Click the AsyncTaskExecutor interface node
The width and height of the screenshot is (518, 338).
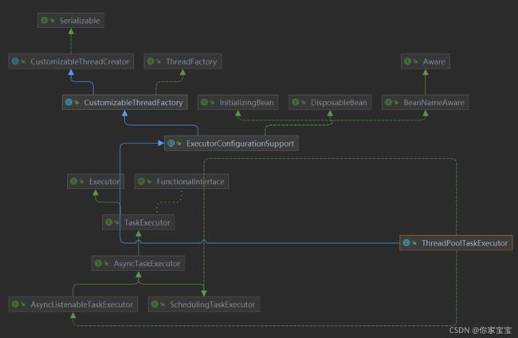[x=138, y=263]
